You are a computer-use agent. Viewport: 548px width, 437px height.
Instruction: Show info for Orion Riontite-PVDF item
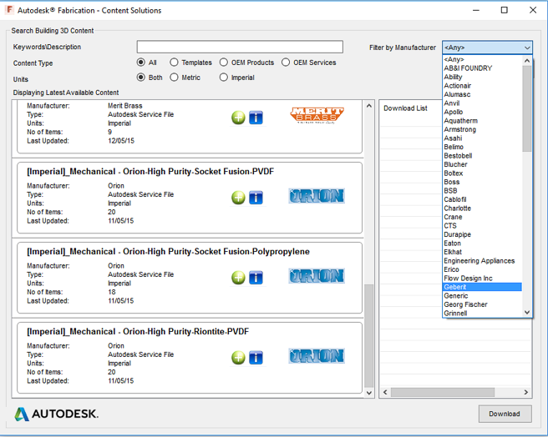click(256, 358)
